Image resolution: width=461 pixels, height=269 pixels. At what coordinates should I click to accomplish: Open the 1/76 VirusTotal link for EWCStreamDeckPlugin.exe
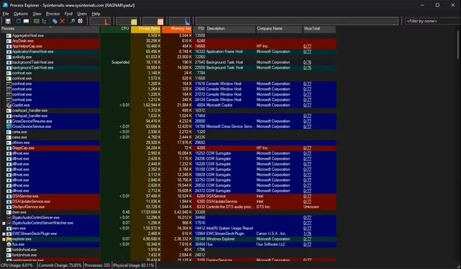[307, 233]
